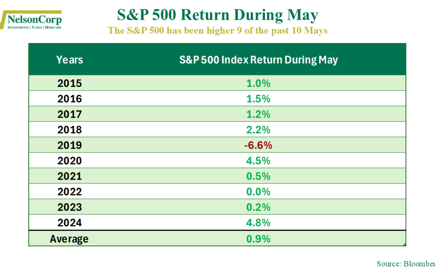Select the "S&P 500 Index Return During May" header
The height and width of the screenshot is (272, 435).
[x=258, y=60]
